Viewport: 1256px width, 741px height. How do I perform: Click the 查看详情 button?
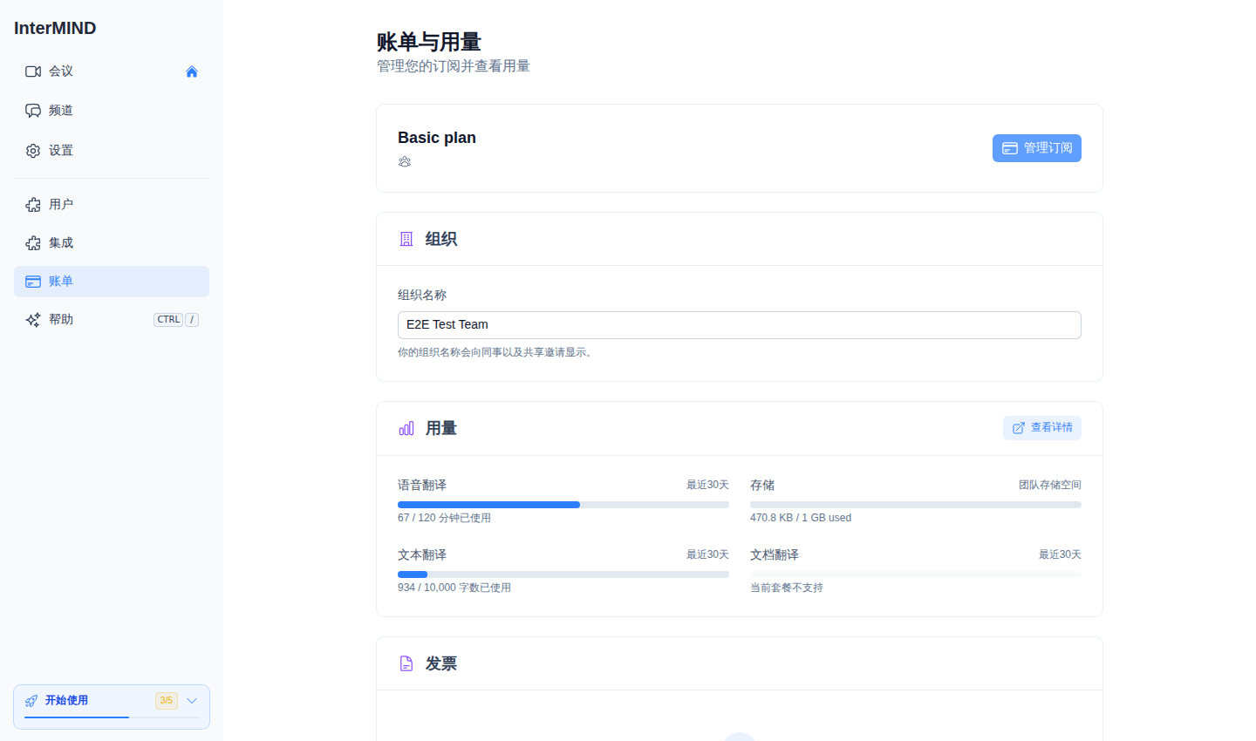tap(1042, 428)
